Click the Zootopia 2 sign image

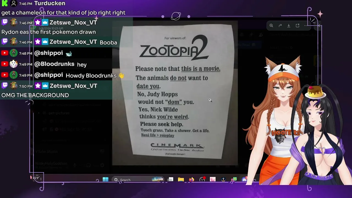(x=175, y=93)
